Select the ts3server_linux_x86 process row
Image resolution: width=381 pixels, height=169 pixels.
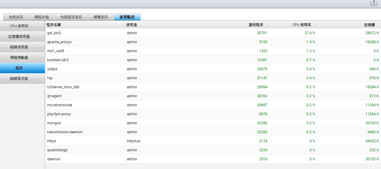tap(213, 87)
